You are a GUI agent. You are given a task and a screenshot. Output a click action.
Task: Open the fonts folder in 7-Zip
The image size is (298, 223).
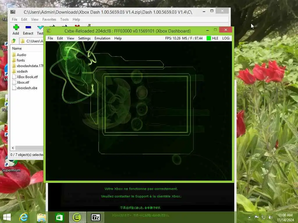coord(18,60)
